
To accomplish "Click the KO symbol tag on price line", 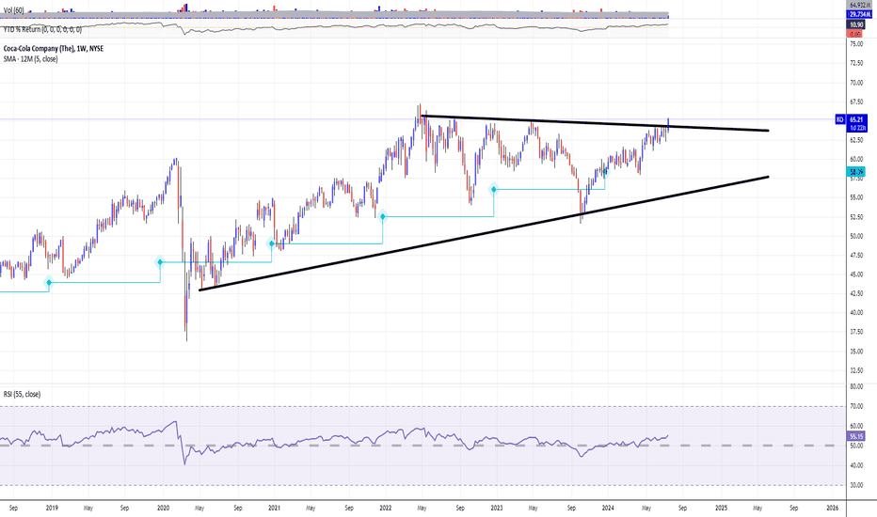I will (839, 119).
